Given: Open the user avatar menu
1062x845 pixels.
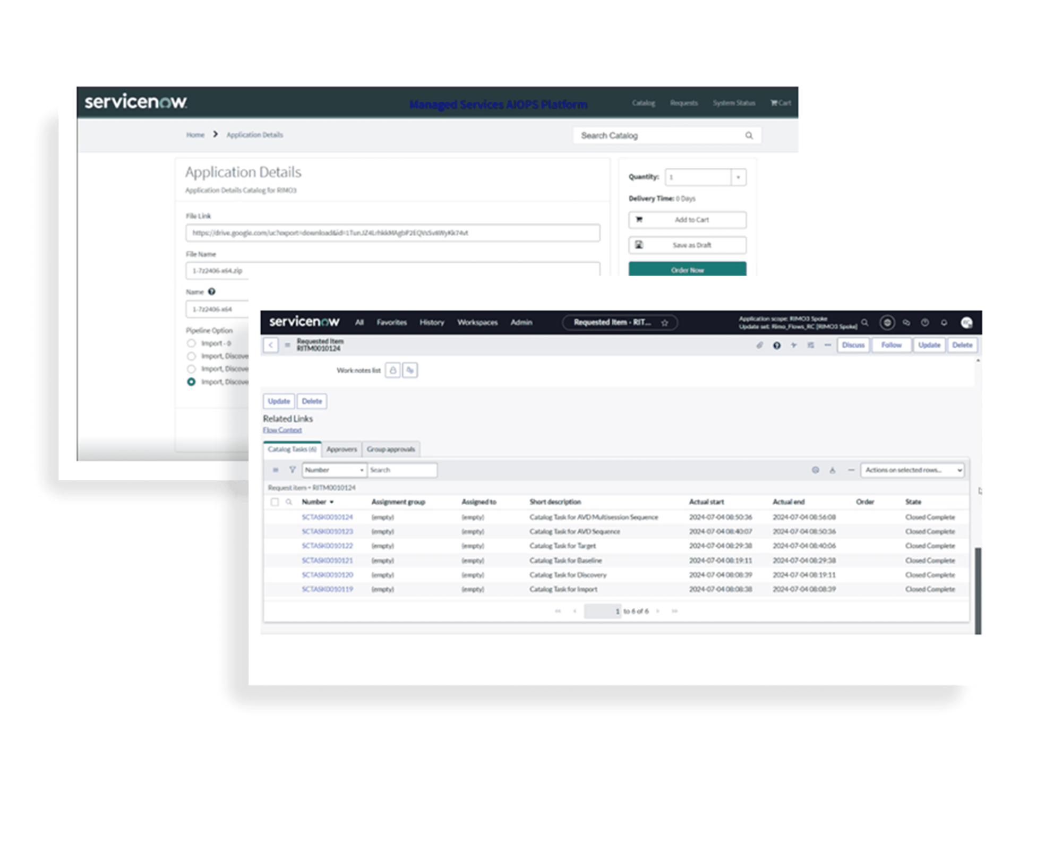Looking at the screenshot, I should 966,322.
